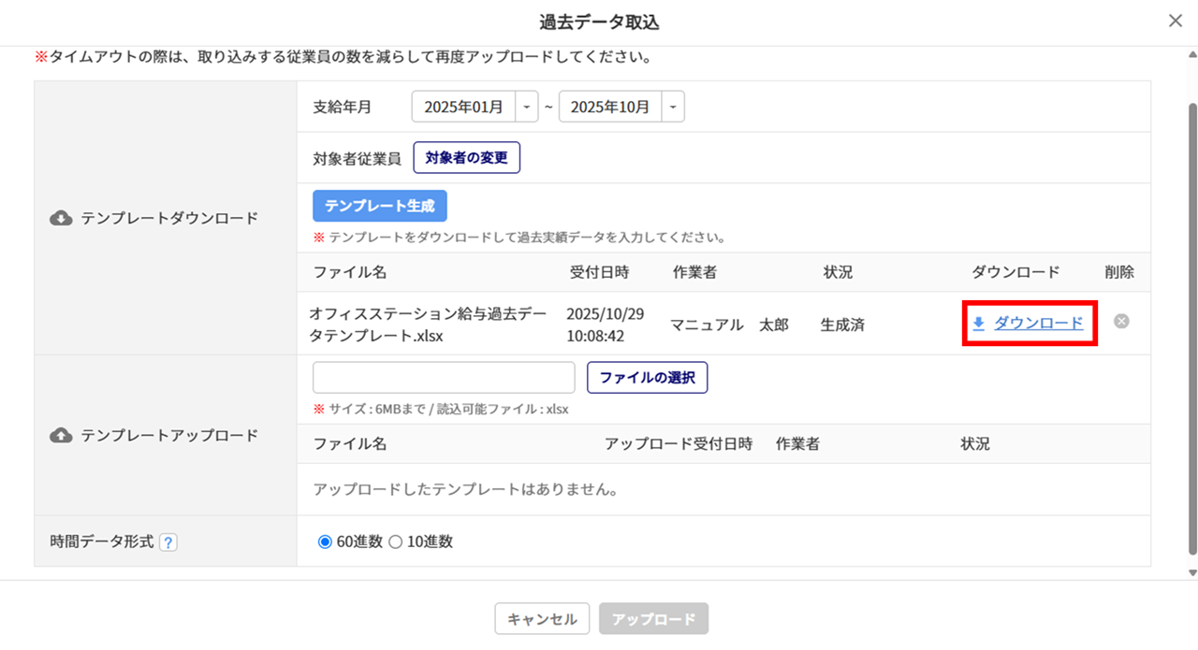Open the end month 2025年10月 dropdown arrow
The height and width of the screenshot is (650, 1198).
pyautogui.click(x=673, y=107)
